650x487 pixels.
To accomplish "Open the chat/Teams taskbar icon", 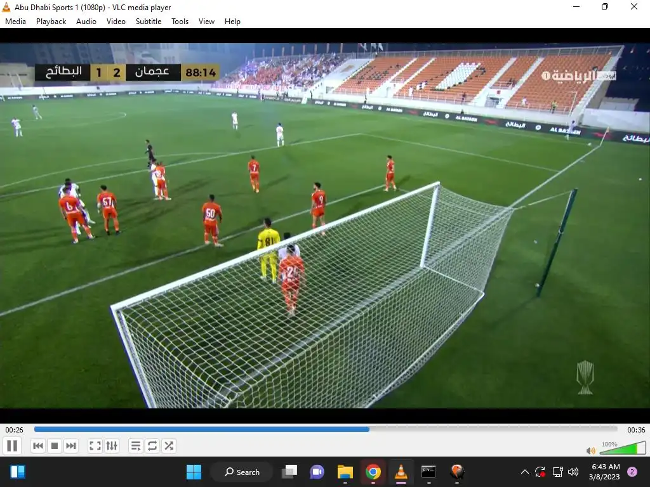I will tap(317, 472).
